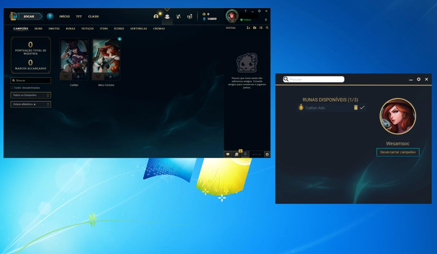Switch to the RUNAS tab
This screenshot has height=254, width=437.
(x=71, y=28)
